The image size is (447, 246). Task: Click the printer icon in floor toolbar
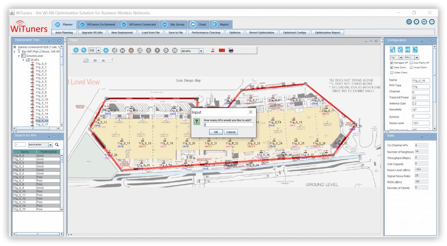231,50
